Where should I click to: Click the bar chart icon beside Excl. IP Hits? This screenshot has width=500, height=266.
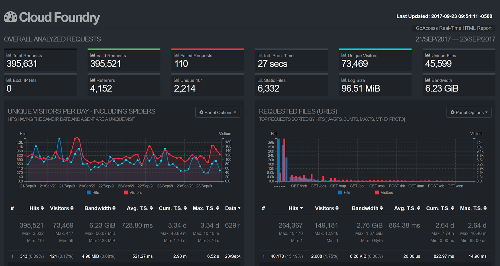point(9,80)
